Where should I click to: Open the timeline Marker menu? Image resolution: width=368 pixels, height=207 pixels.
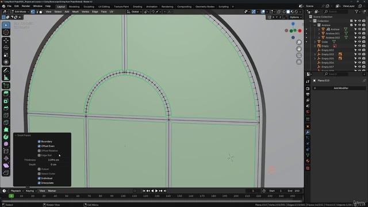tap(52, 191)
